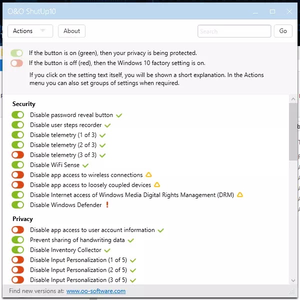Click yellow warning triangle beside loosely coupled devices
The image size is (300, 300).
(x=157, y=184)
